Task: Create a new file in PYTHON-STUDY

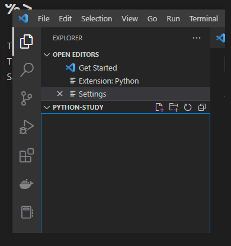Action: click(x=159, y=107)
